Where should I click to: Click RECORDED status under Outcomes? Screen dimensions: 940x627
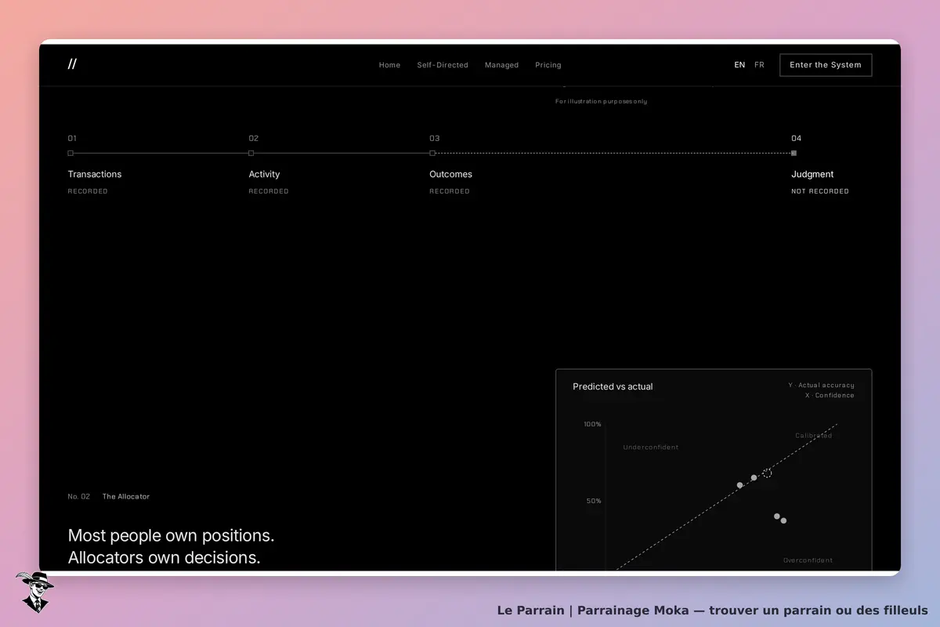tap(450, 191)
